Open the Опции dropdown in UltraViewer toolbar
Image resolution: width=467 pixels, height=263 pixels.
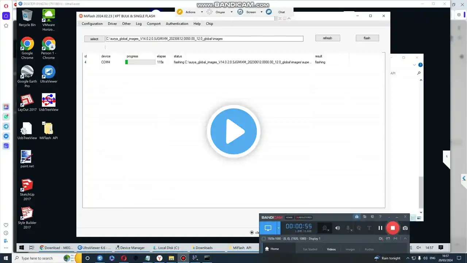pos(231,12)
